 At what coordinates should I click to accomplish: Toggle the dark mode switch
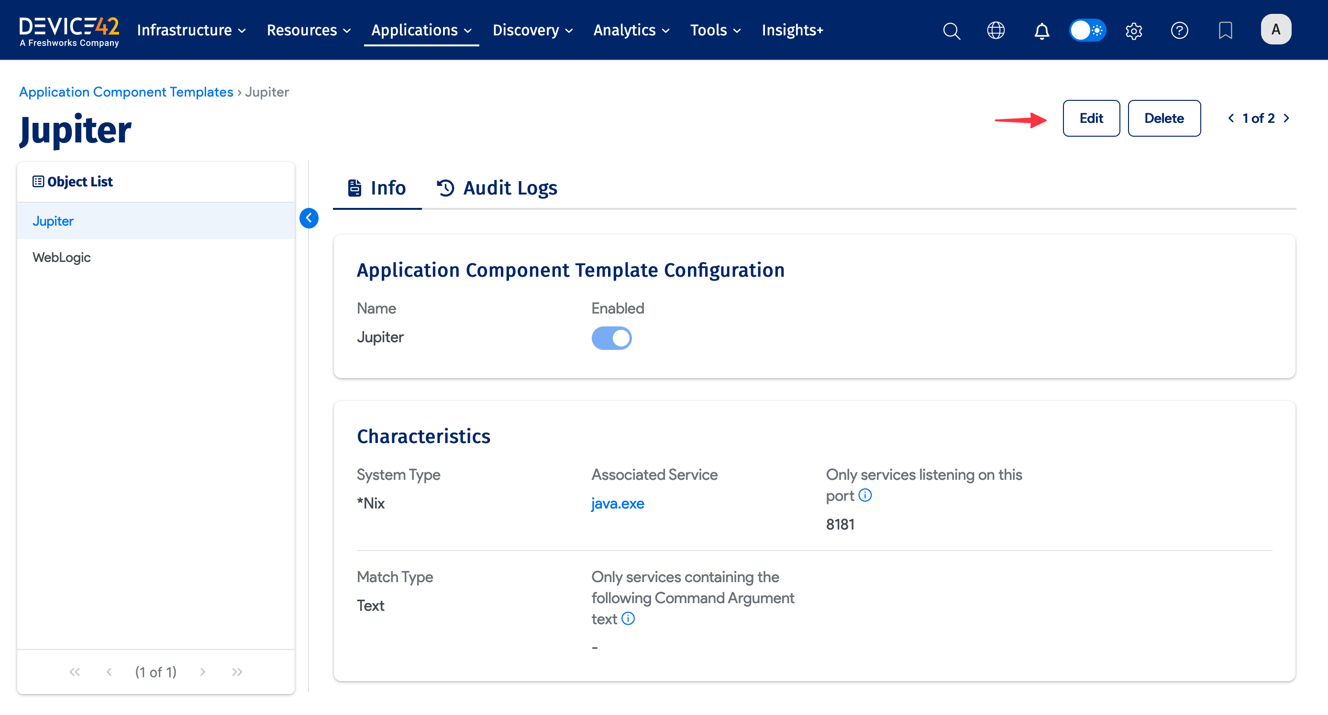[1088, 30]
